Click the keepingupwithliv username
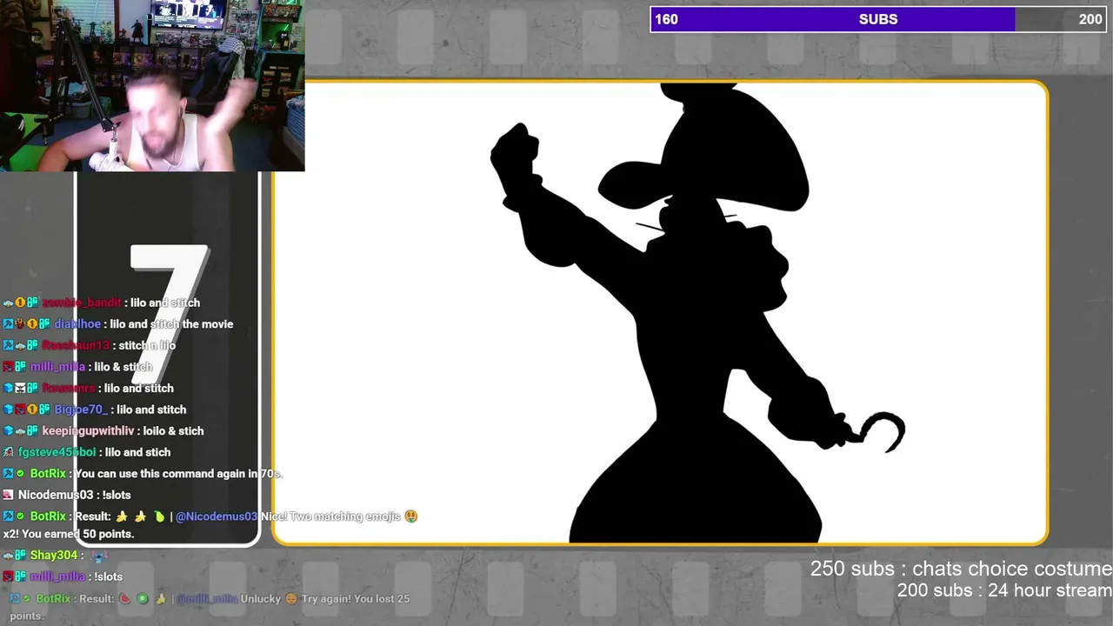The image size is (1113, 626). tap(88, 431)
